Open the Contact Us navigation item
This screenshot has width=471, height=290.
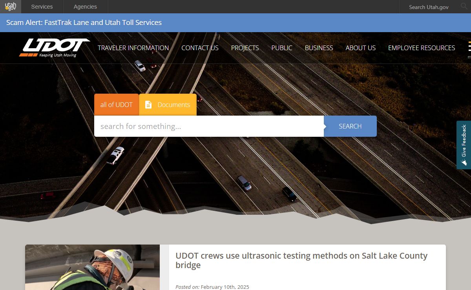(200, 48)
